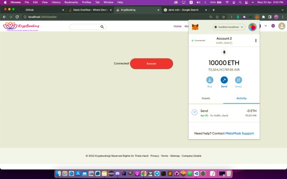
Task: Expand the chevron dropdown beside globe icon
Action: click(266, 26)
